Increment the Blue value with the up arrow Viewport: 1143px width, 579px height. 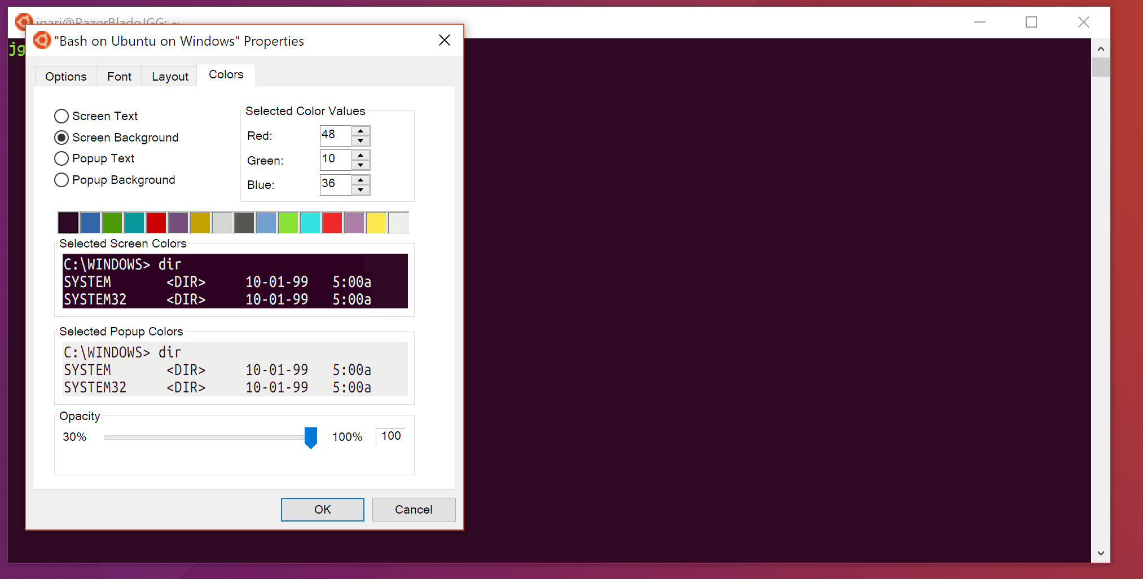click(361, 180)
